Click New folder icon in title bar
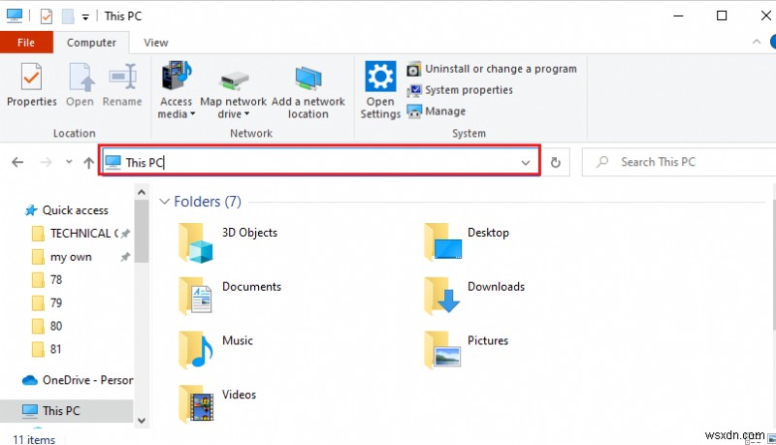 click(x=68, y=16)
